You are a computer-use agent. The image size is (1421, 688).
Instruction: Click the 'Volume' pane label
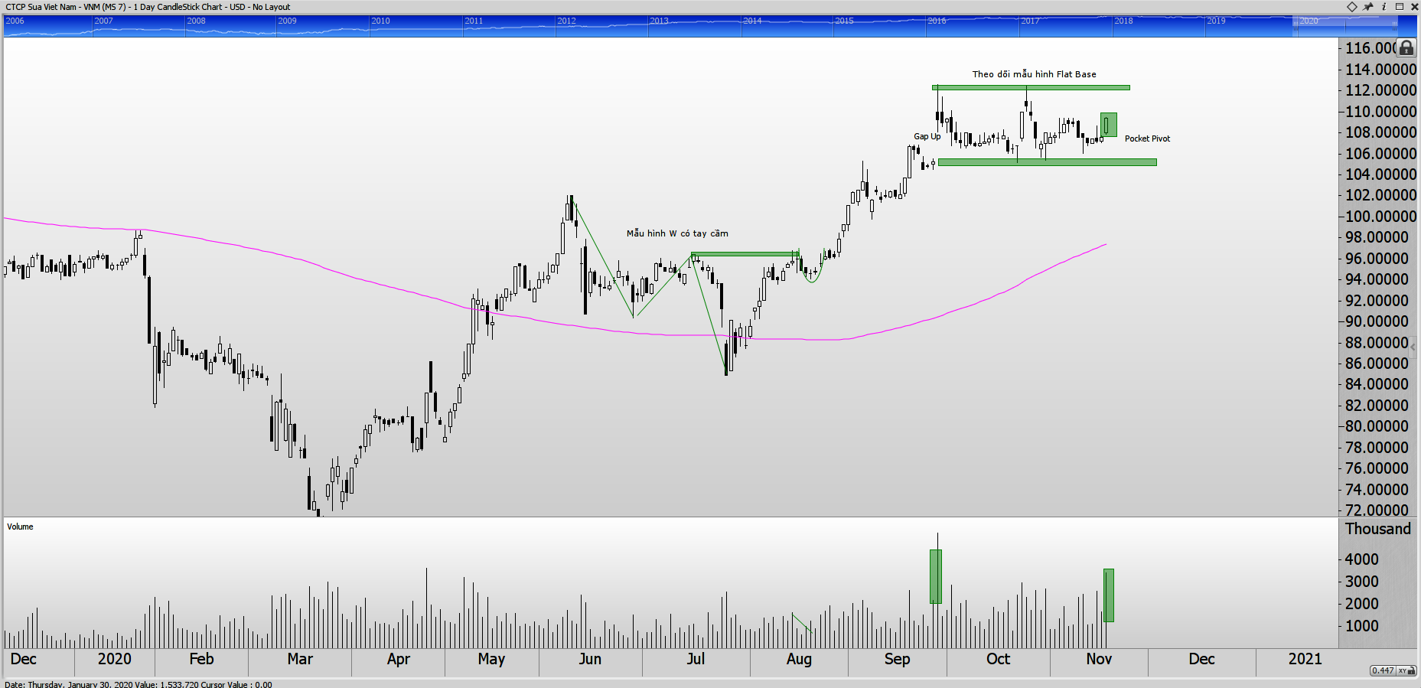pyautogui.click(x=21, y=527)
